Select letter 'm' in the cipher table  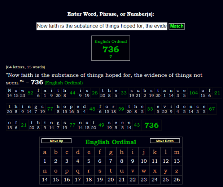pyautogui.click(x=176, y=152)
